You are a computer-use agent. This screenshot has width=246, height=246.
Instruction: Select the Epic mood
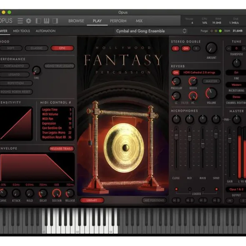click(x=63, y=48)
